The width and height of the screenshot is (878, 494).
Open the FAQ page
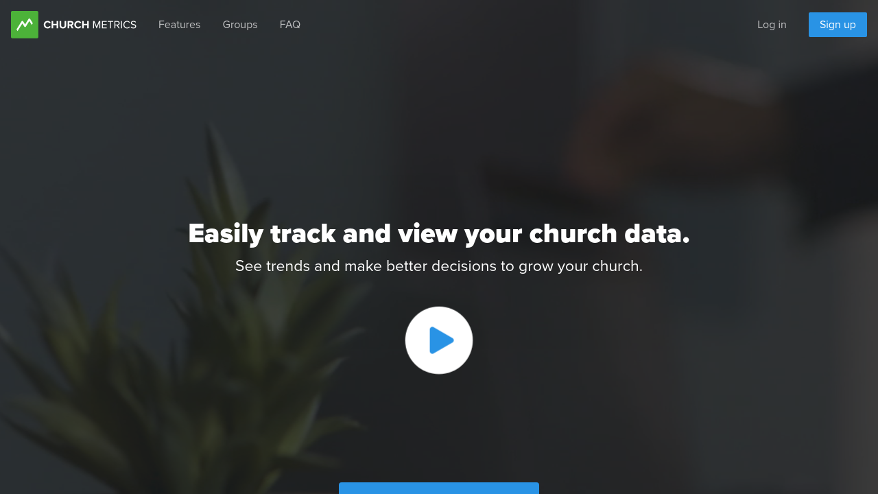click(290, 25)
